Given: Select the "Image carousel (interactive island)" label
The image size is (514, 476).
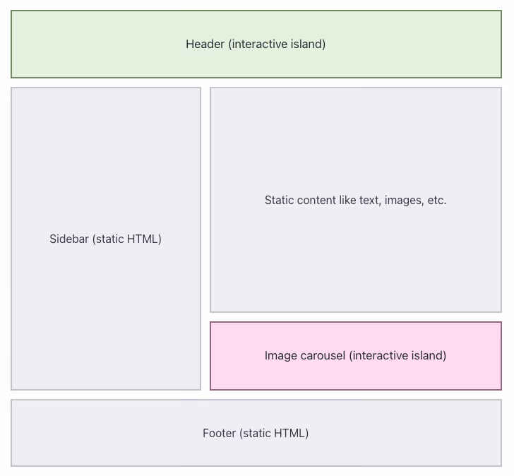Looking at the screenshot, I should (x=355, y=355).
